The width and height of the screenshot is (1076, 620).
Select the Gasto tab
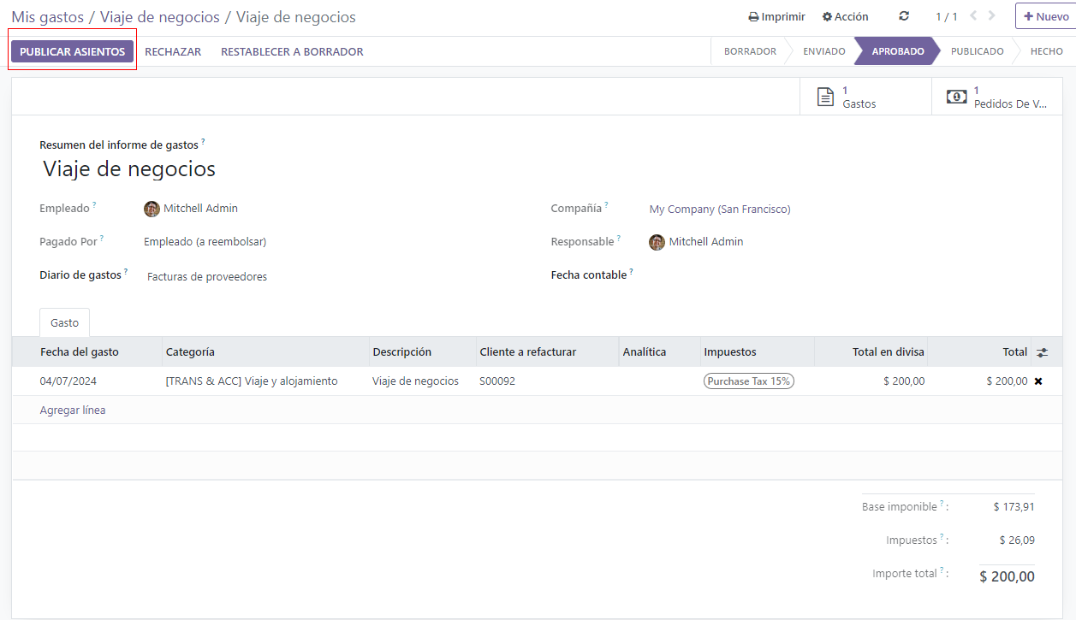tap(64, 322)
